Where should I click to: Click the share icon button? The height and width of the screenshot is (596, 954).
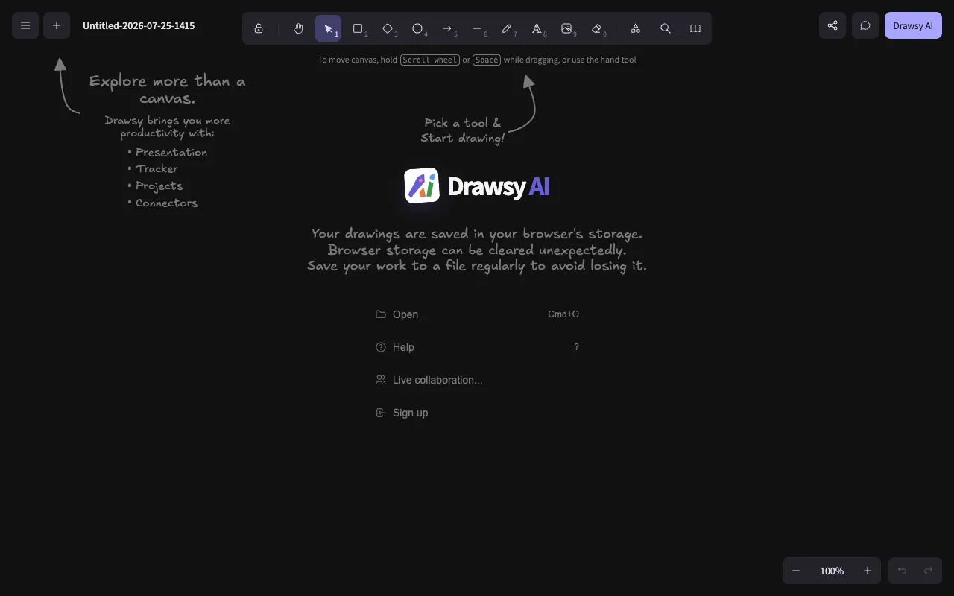point(833,25)
